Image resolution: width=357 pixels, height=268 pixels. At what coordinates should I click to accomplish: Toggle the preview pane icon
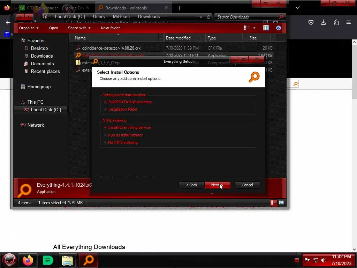pos(266,28)
